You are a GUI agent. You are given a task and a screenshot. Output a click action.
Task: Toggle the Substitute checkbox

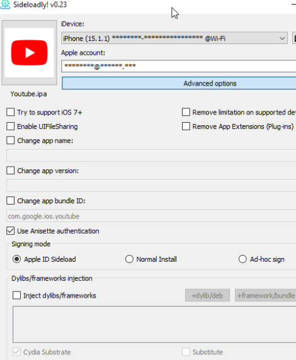click(186, 352)
